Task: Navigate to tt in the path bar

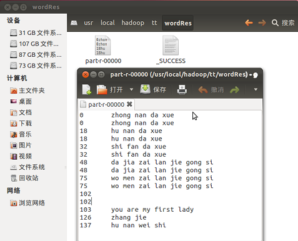Action: click(154, 22)
